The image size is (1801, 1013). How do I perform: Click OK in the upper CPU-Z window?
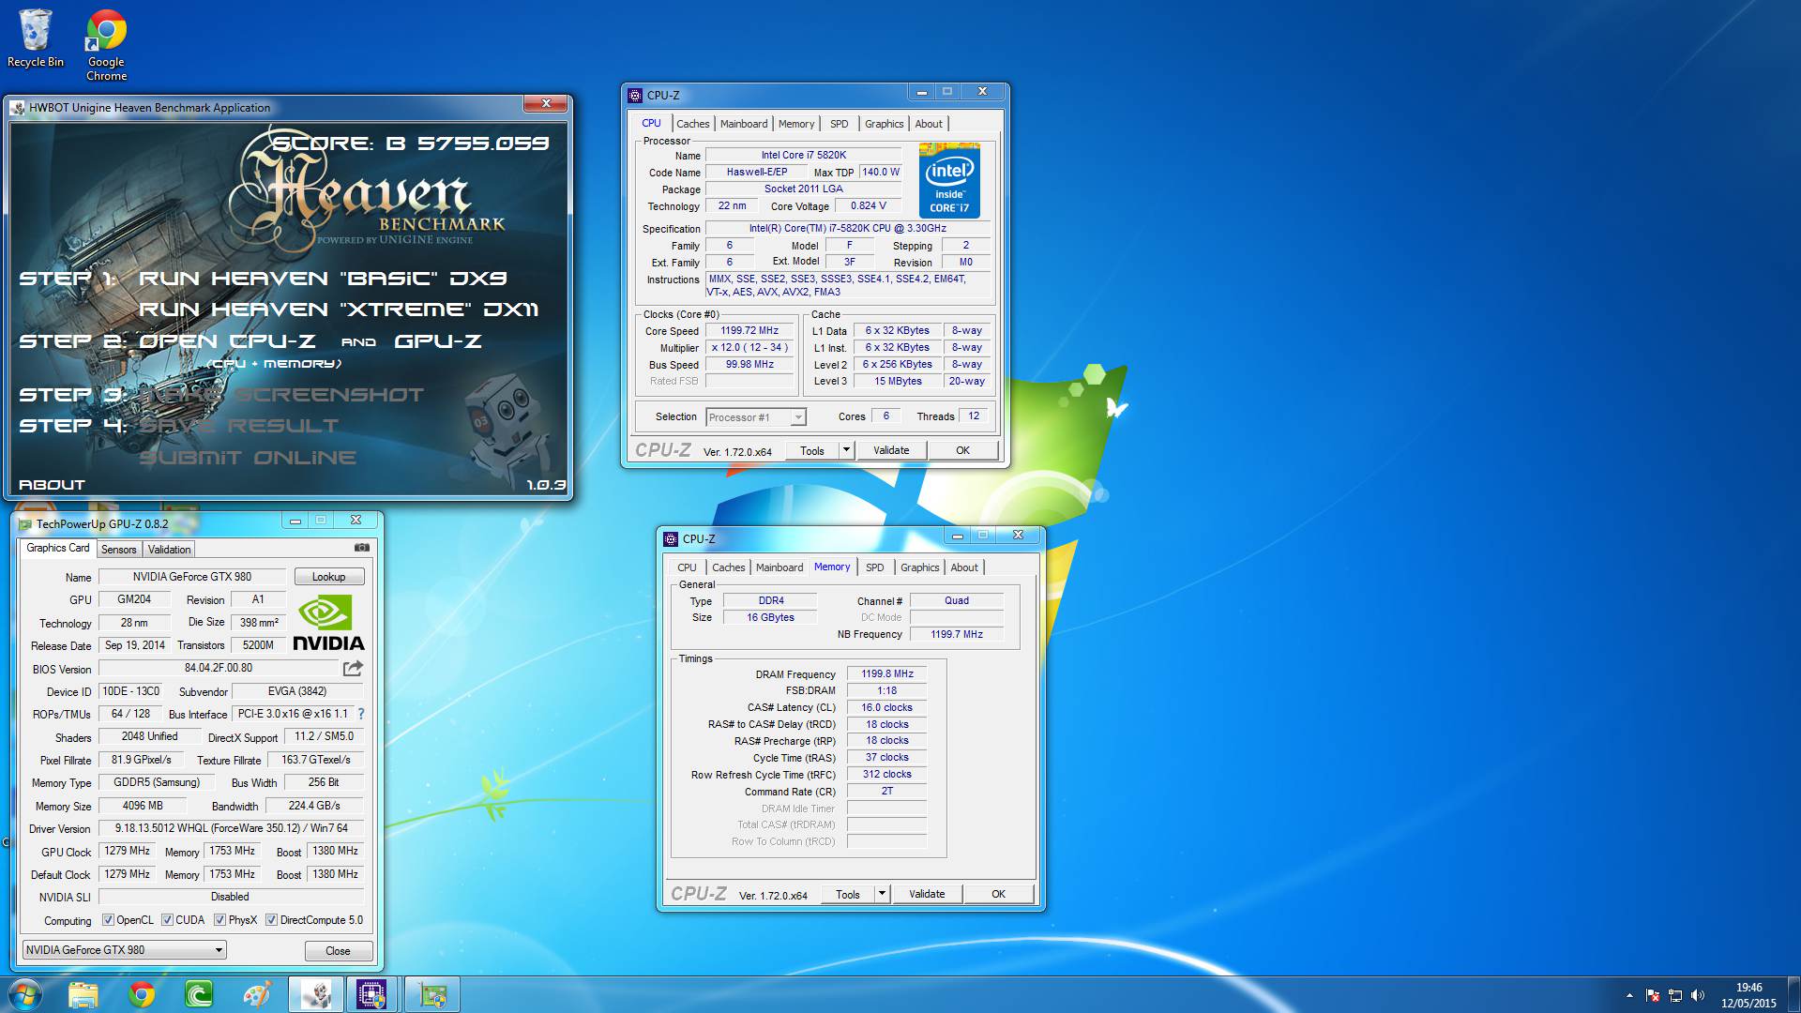(962, 450)
